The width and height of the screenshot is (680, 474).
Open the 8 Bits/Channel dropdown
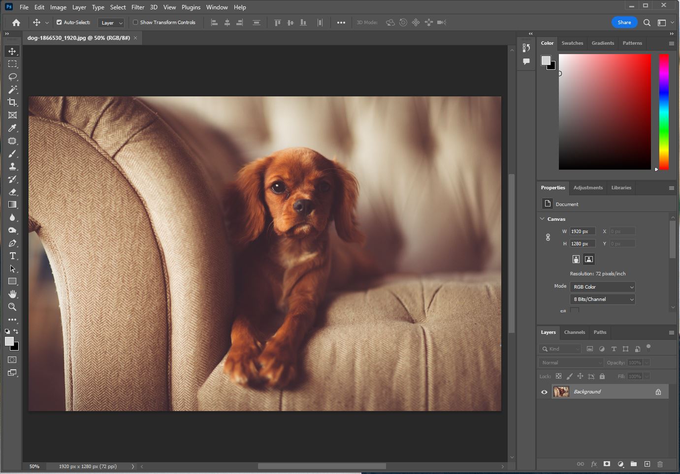pos(602,299)
